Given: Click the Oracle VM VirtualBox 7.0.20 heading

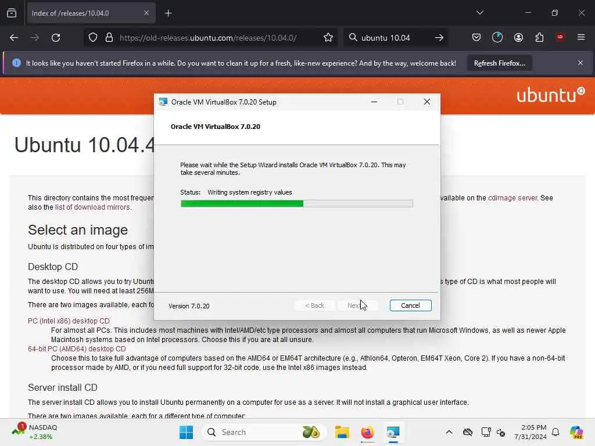Looking at the screenshot, I should pyautogui.click(x=216, y=127).
